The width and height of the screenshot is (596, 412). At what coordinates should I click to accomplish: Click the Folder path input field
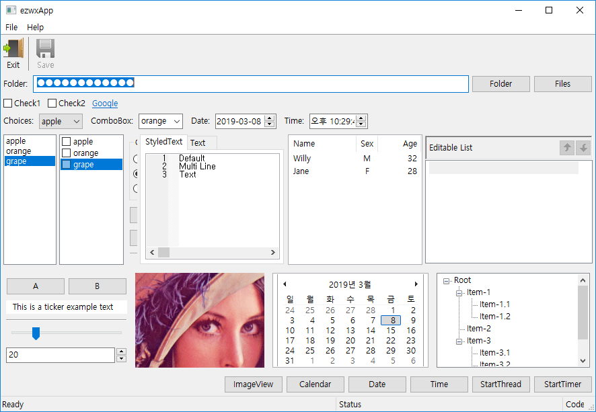(x=251, y=84)
